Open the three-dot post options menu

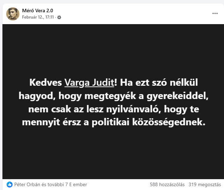pyautogui.click(x=215, y=13)
